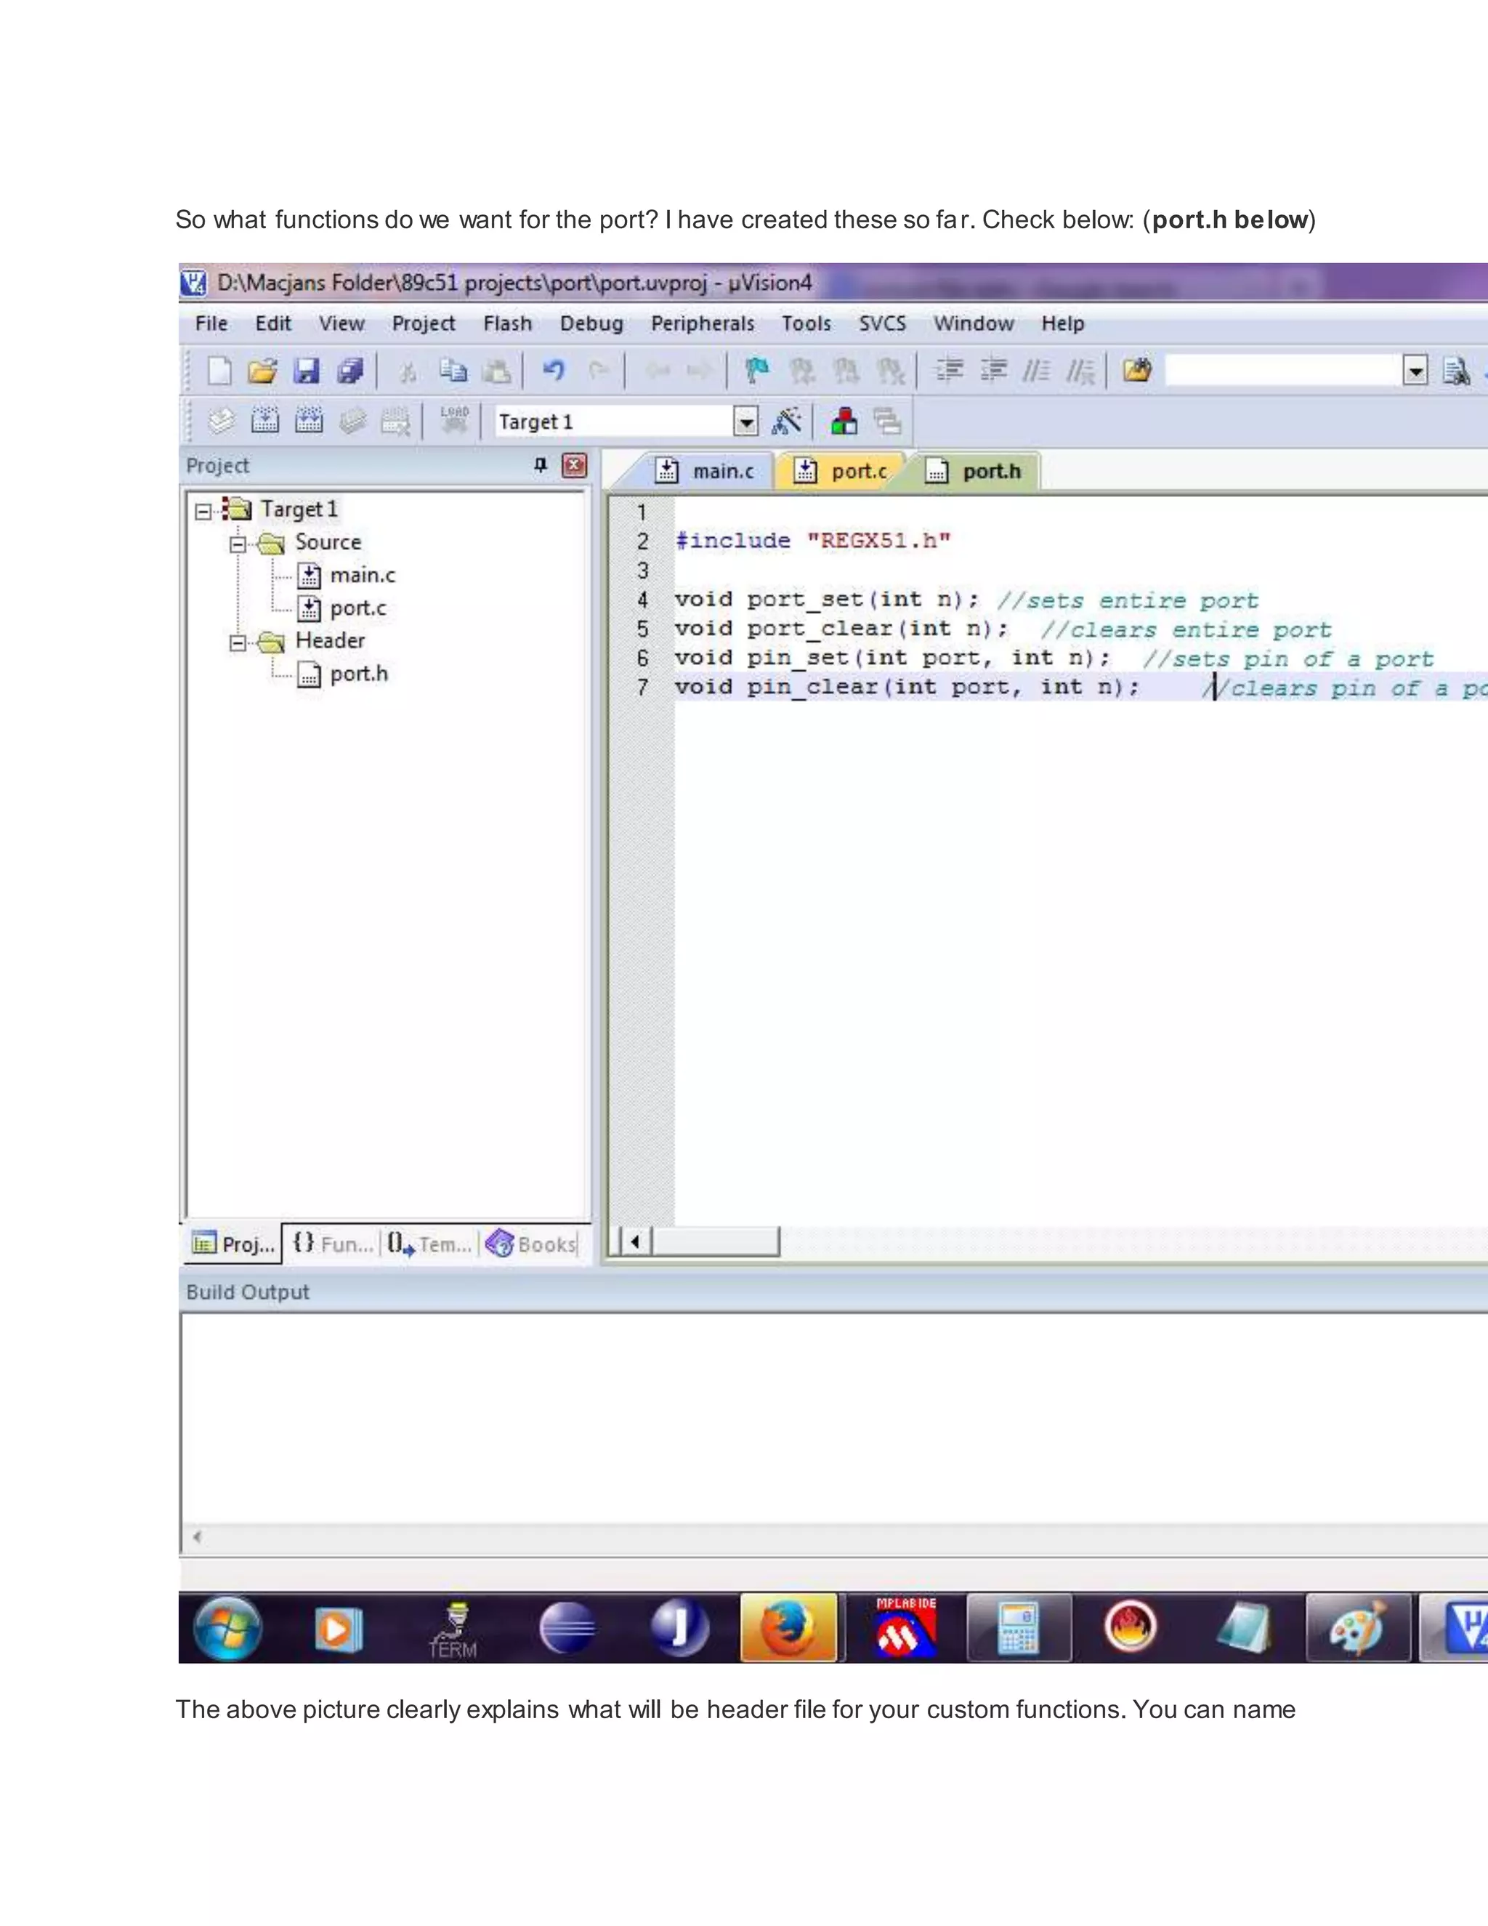Click the Manage Components colored blocks icon
This screenshot has width=1488, height=1926.
click(x=844, y=422)
